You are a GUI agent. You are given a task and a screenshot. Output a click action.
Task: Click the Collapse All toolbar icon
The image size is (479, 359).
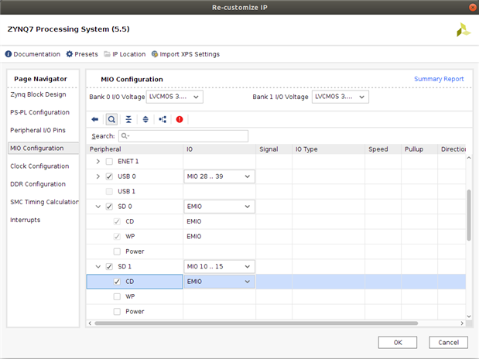tap(128, 119)
